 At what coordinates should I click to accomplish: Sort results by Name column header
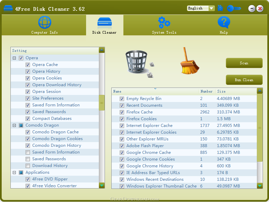(155, 91)
